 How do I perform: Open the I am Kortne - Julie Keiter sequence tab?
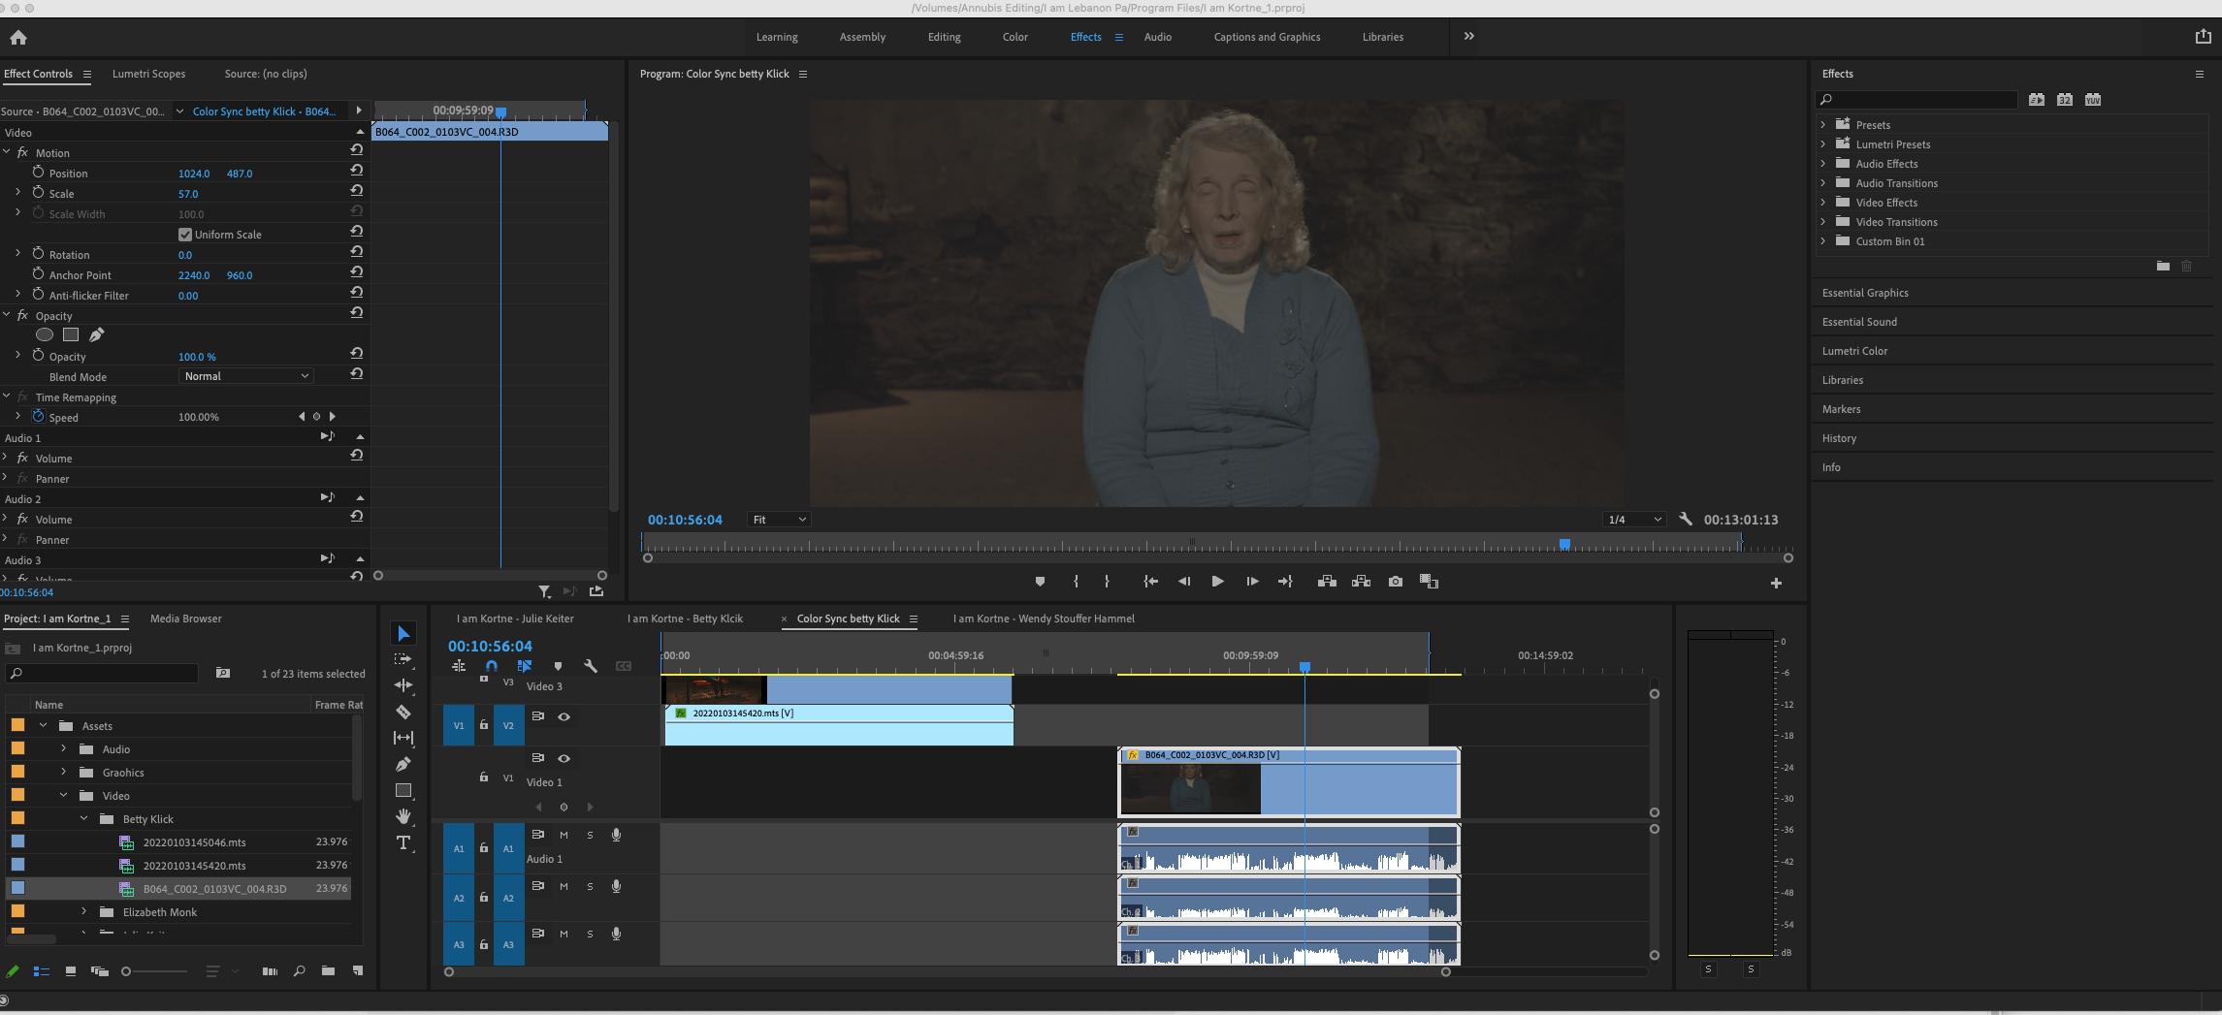[515, 619]
